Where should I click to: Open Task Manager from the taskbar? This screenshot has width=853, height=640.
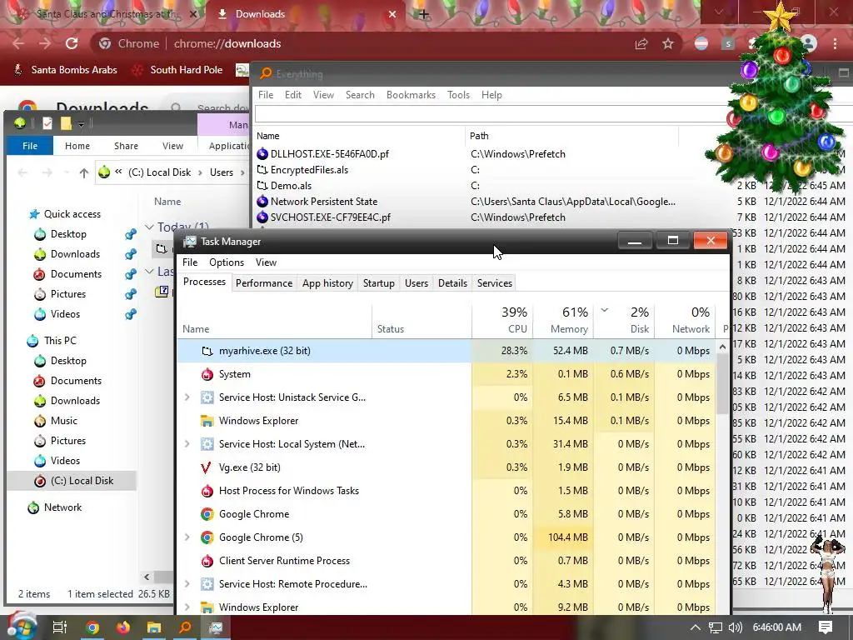pyautogui.click(x=217, y=627)
